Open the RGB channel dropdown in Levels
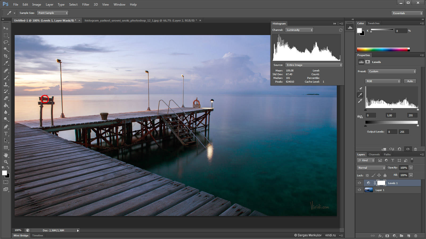 pos(383,81)
